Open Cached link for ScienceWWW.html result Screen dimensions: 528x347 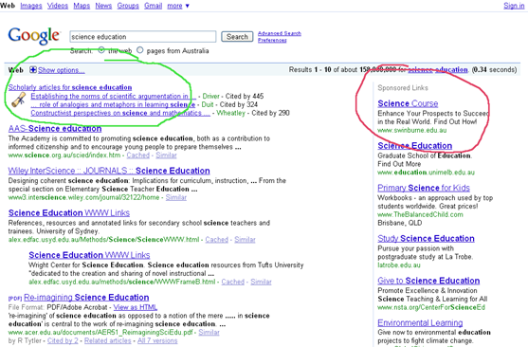tap(216, 239)
